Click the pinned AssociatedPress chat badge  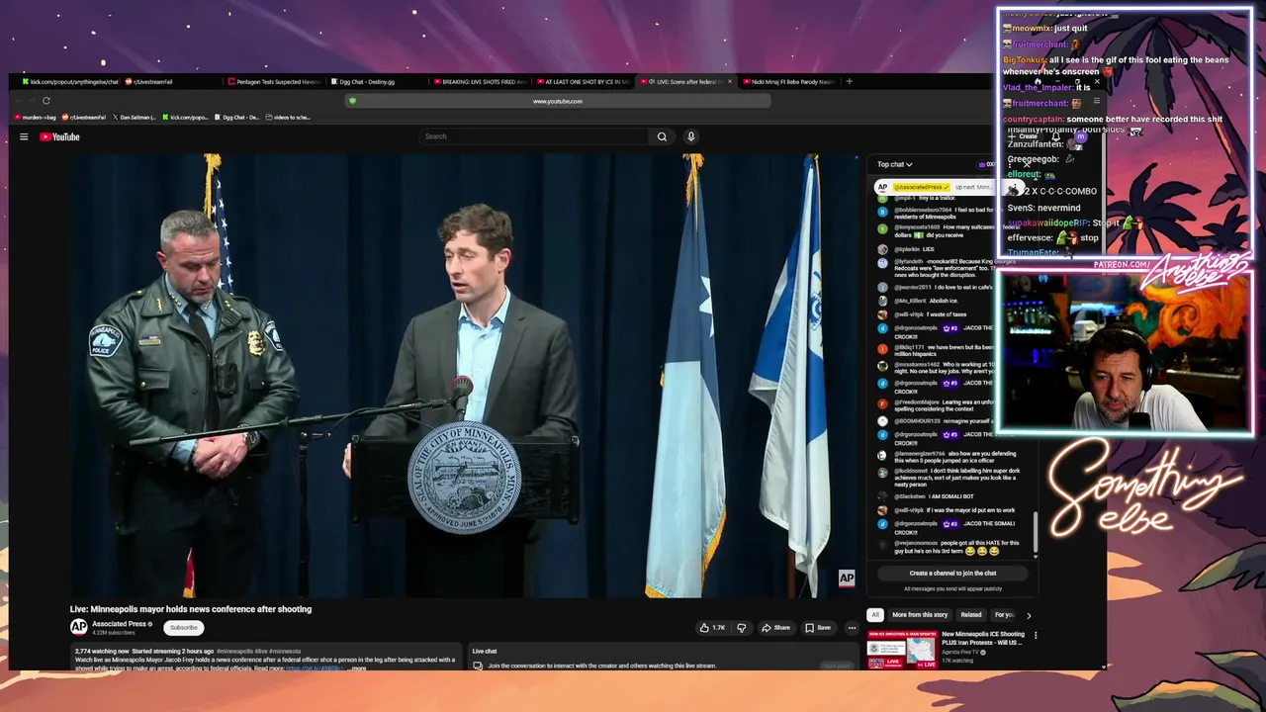(921, 187)
